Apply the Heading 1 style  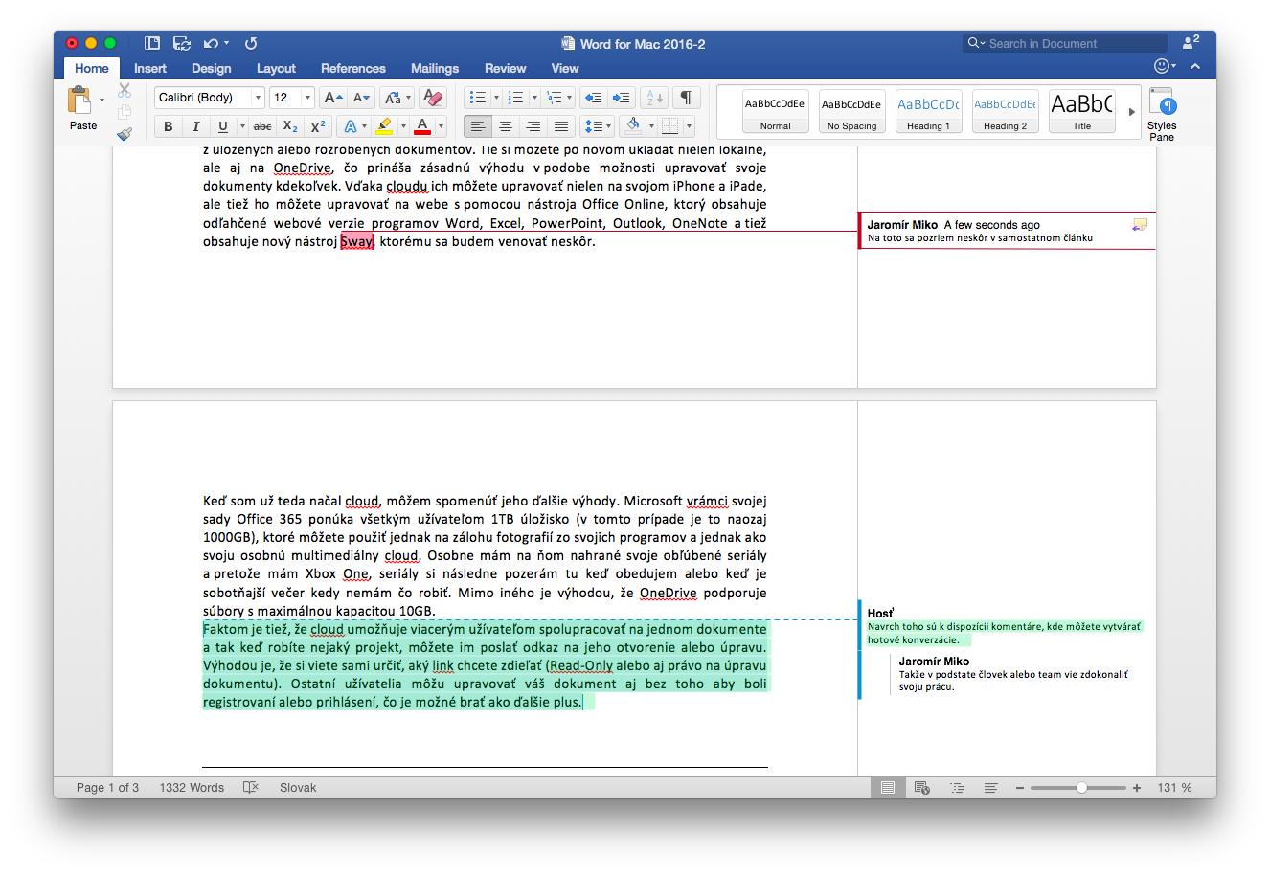point(928,112)
